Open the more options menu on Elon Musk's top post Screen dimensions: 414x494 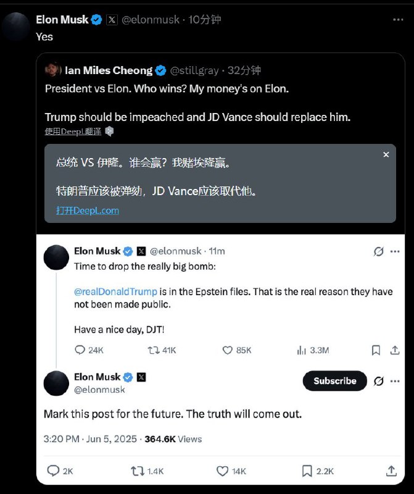[398, 20]
